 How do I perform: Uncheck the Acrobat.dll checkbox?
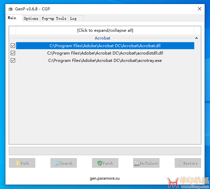(x=13, y=46)
